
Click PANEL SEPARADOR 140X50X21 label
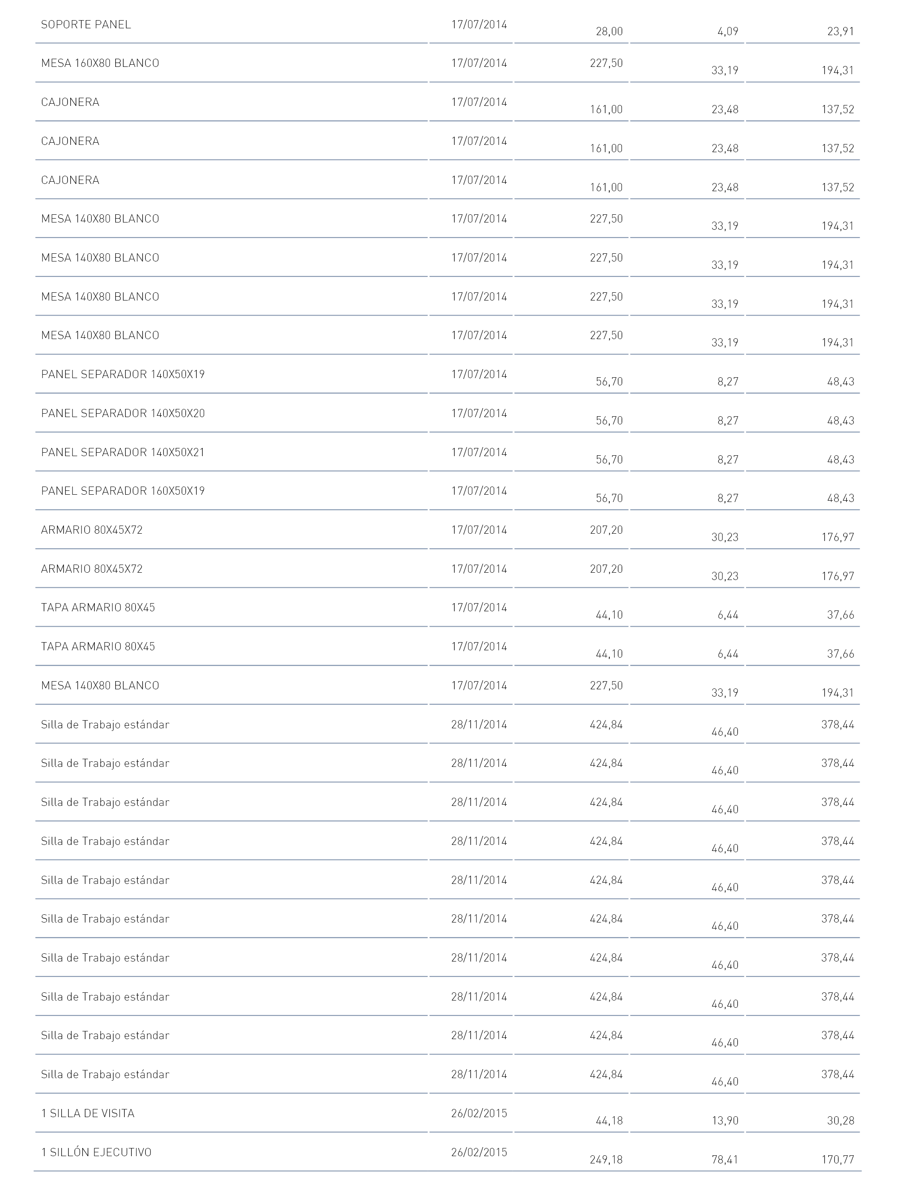point(123,452)
